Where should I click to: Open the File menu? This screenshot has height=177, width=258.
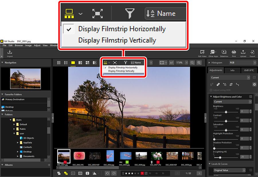click(4, 45)
